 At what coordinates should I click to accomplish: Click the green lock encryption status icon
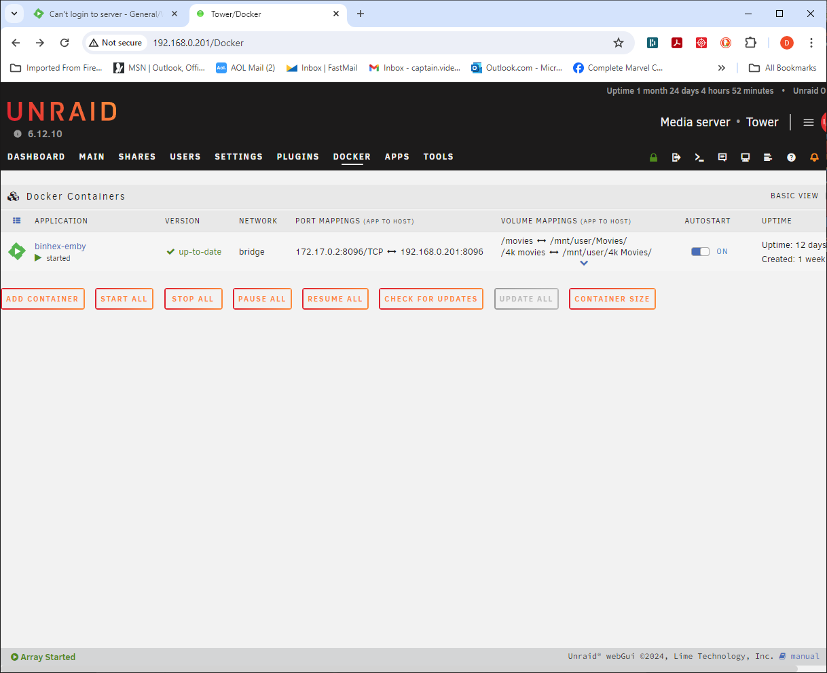coord(653,158)
